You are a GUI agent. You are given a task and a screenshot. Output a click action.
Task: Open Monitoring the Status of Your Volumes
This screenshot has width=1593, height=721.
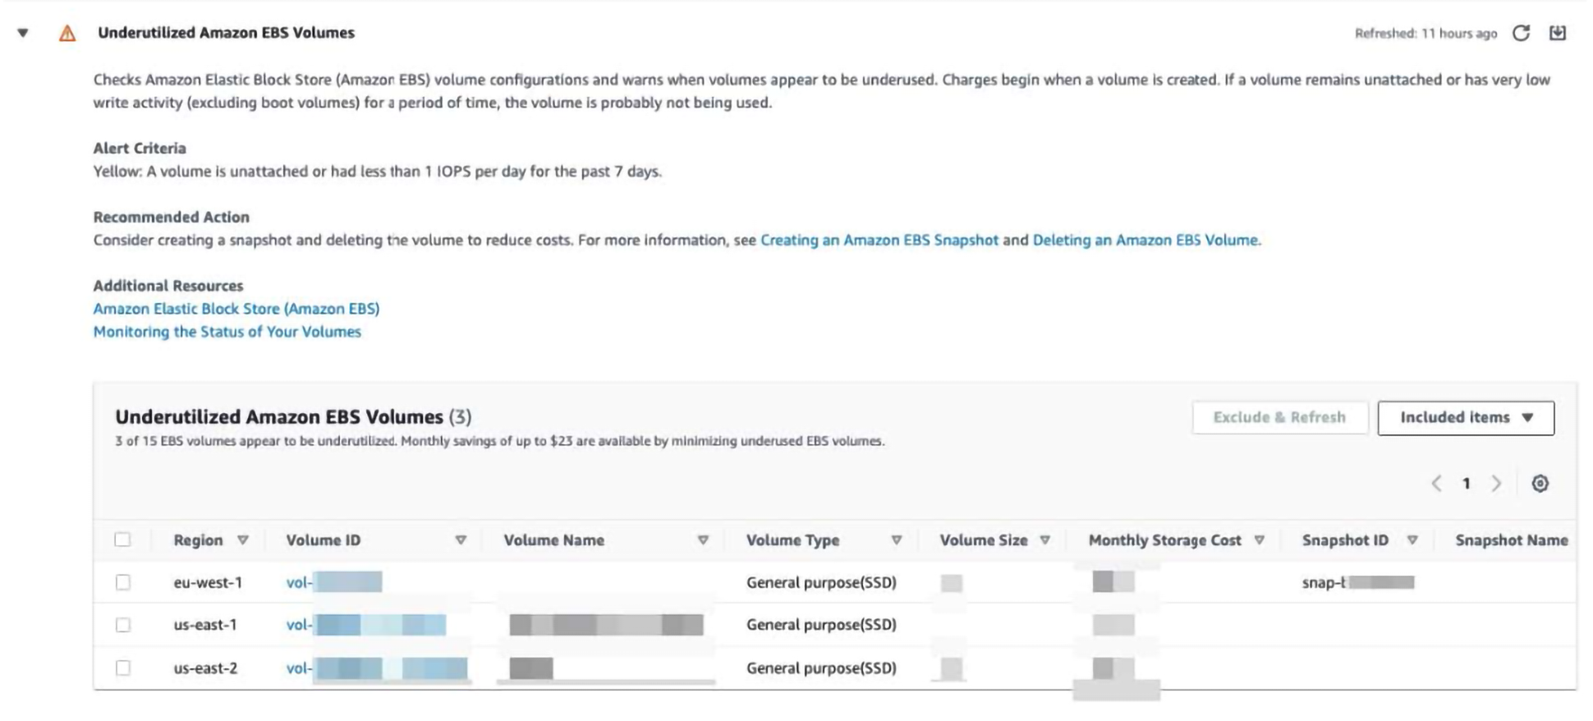pyautogui.click(x=227, y=332)
